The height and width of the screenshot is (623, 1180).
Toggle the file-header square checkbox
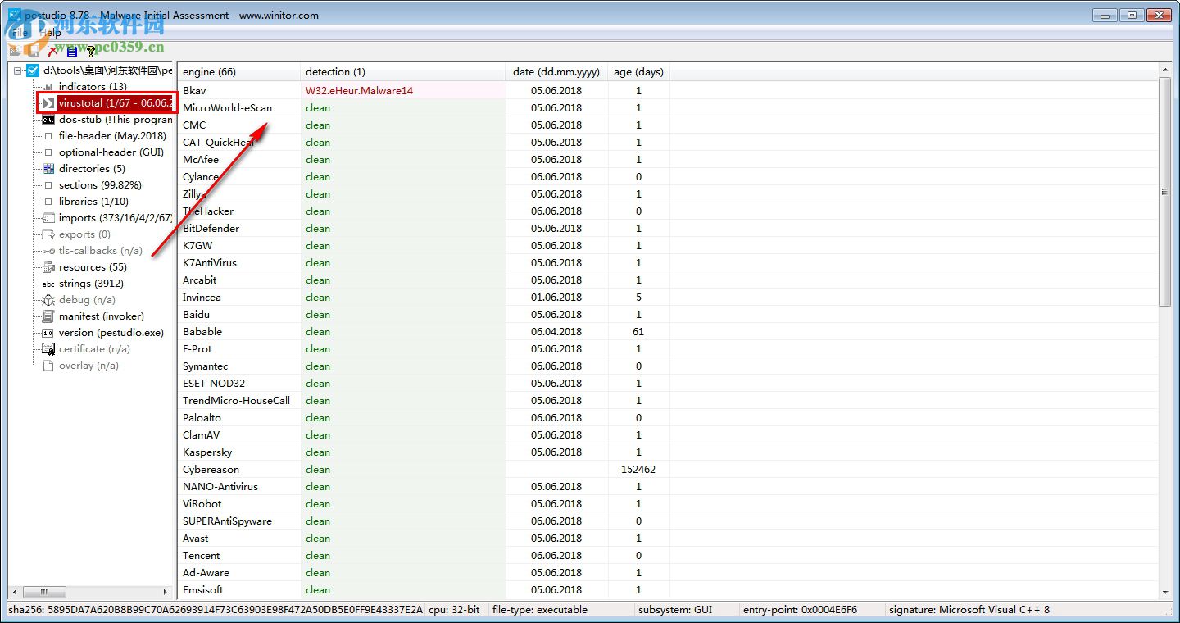(48, 136)
